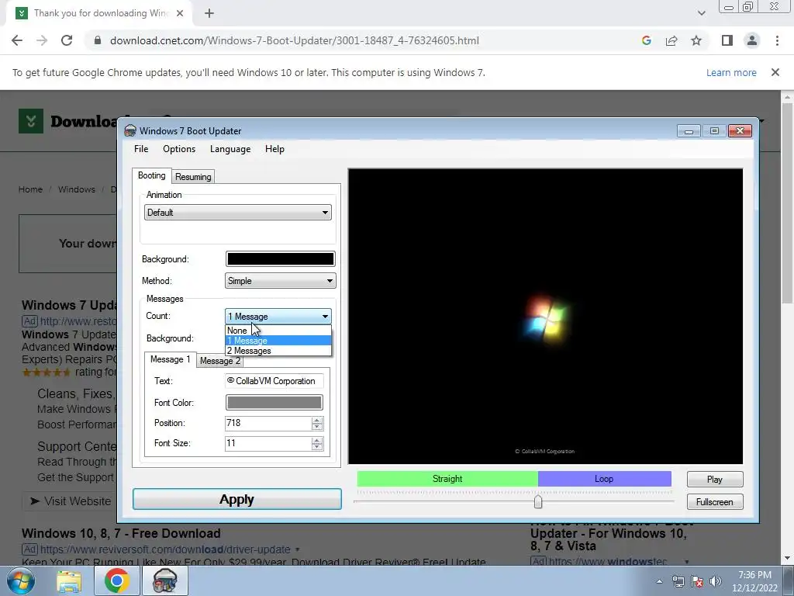Click the blue Loop segment
Screen dimensions: 794x596
click(604, 479)
